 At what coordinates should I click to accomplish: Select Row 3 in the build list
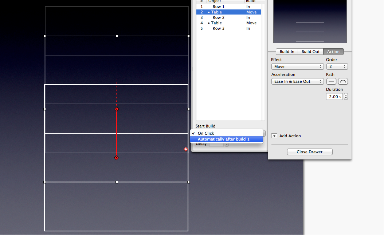point(219,28)
